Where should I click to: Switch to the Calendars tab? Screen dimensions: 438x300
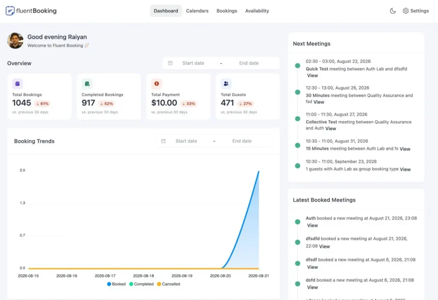[197, 11]
